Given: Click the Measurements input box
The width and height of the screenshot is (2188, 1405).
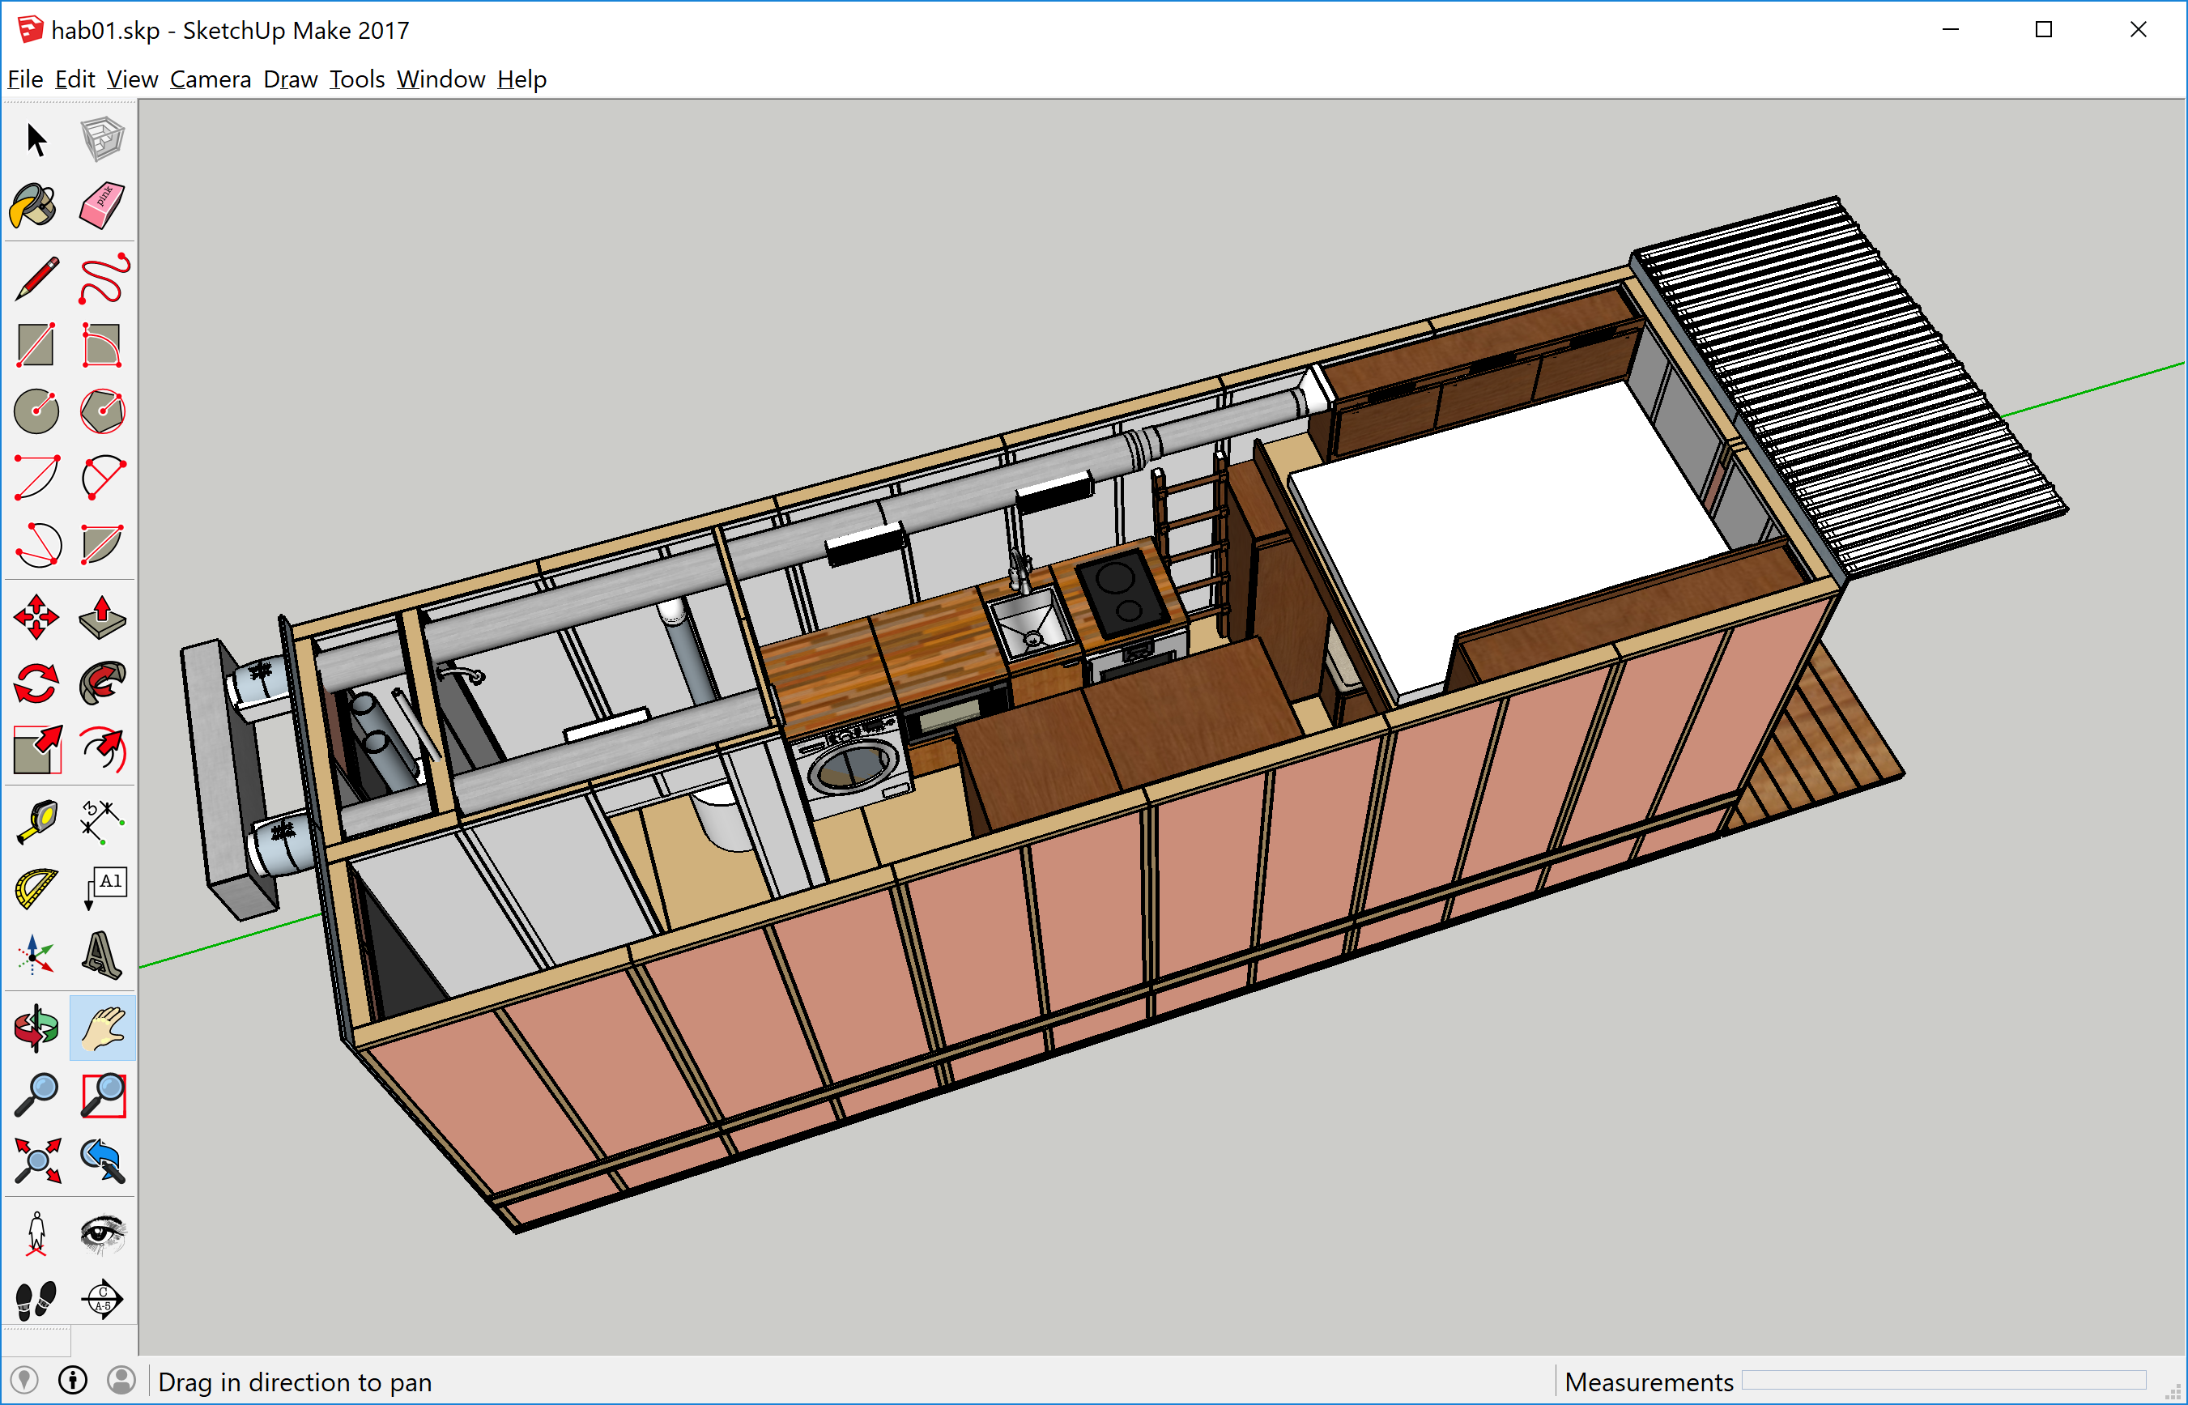Looking at the screenshot, I should [x=1943, y=1382].
